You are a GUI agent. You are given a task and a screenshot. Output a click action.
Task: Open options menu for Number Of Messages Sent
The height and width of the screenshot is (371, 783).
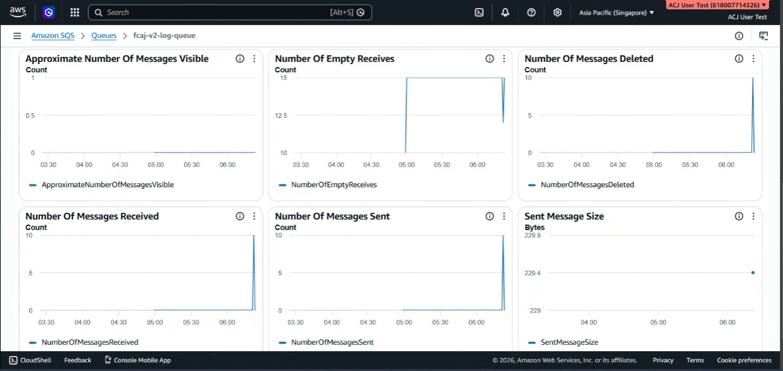504,216
